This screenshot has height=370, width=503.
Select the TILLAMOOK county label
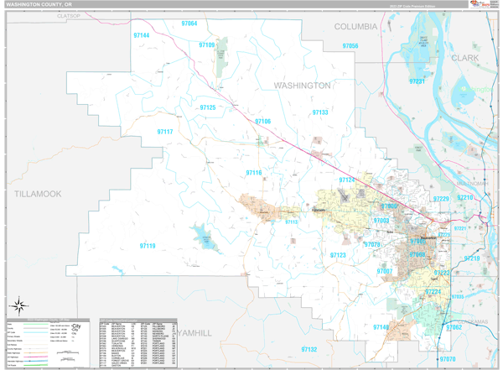click(x=38, y=194)
